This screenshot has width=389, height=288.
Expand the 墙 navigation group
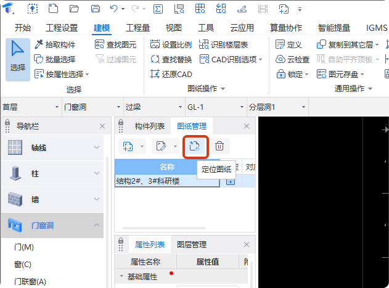(97, 199)
